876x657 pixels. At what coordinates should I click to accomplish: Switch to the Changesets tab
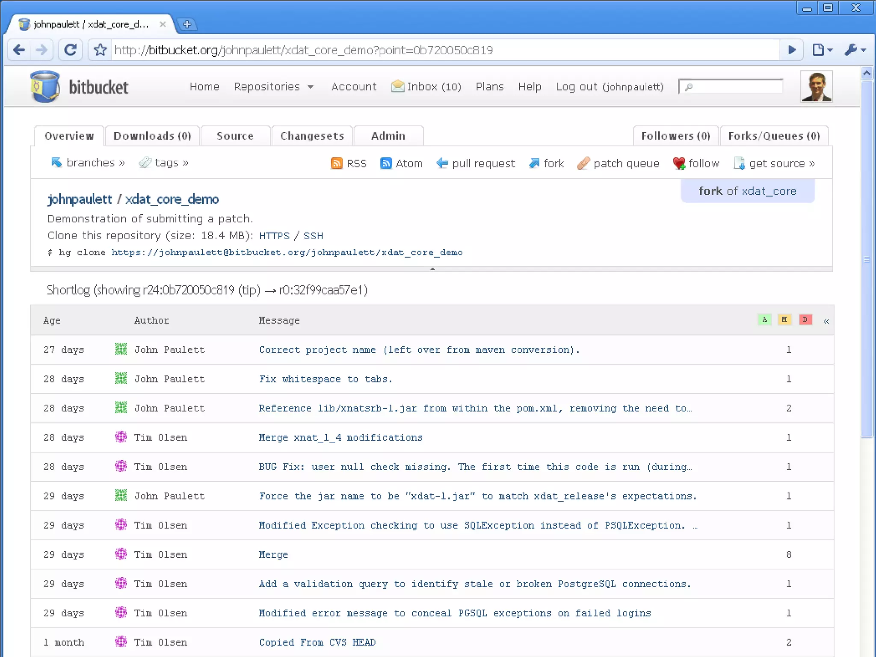312,136
